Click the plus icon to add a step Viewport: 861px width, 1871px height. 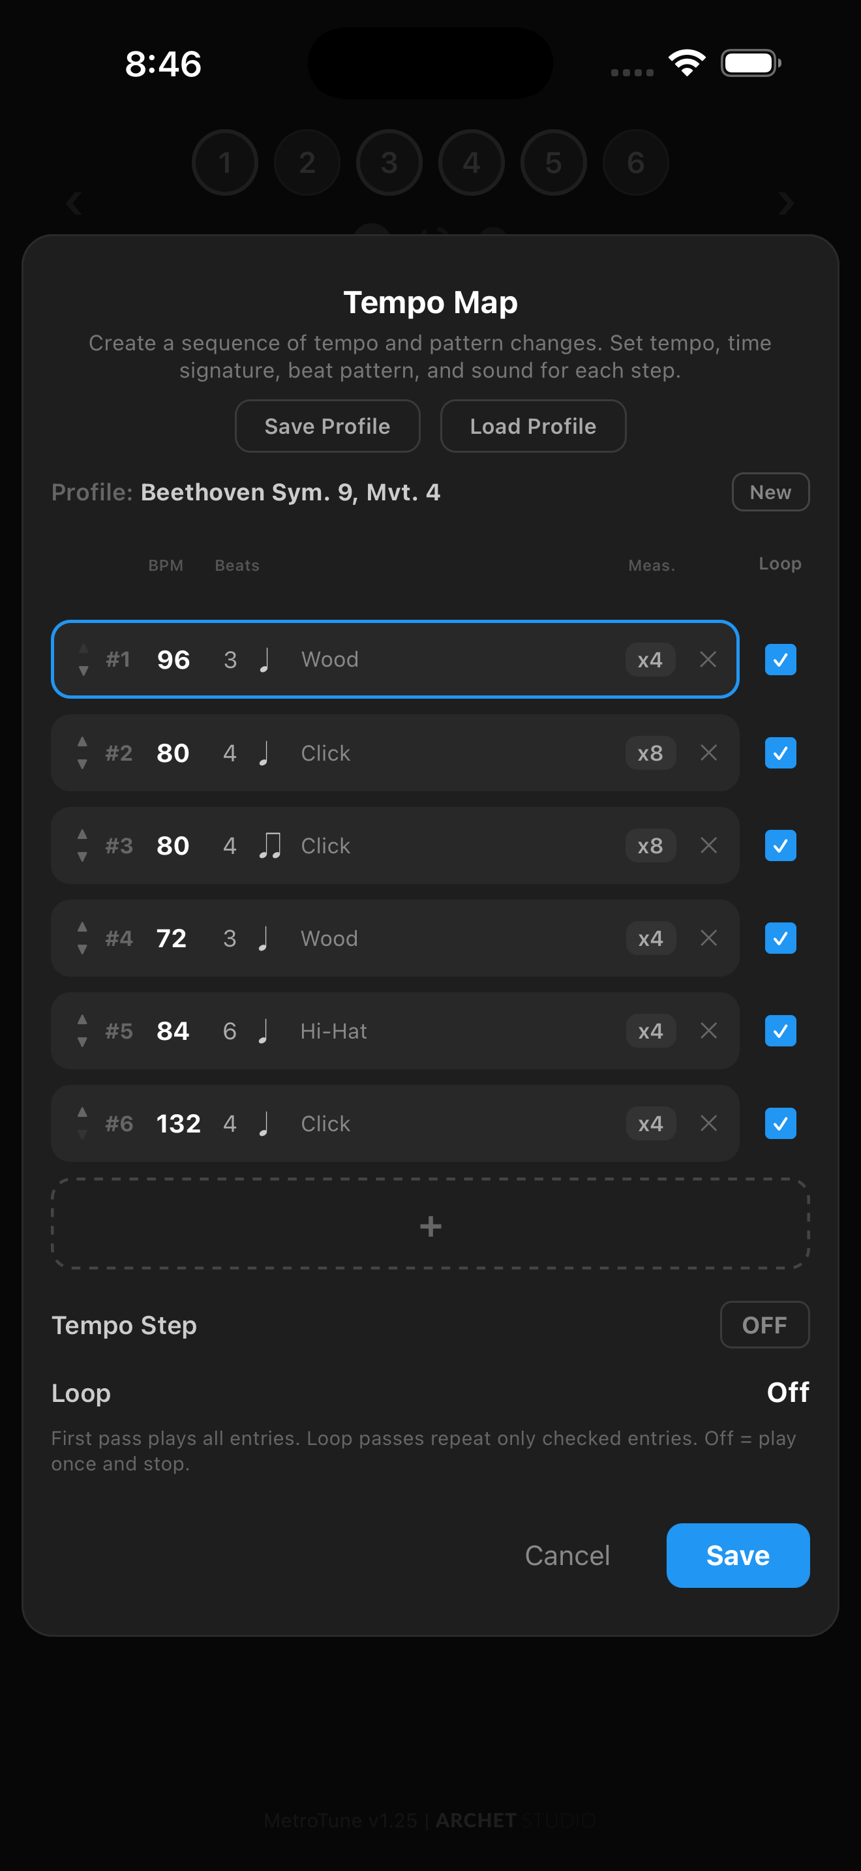[x=430, y=1226]
